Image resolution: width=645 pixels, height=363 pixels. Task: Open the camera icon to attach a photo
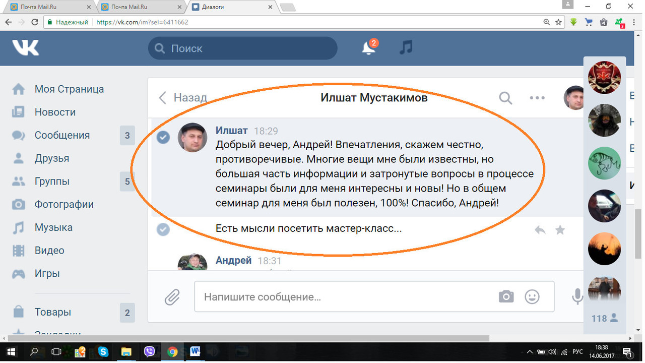click(506, 297)
